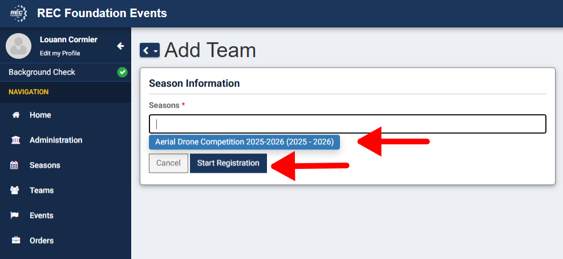Screen dimensions: 563x259
Task: Select Aerial Drone Competition 2025-2026 option
Action: click(244, 142)
